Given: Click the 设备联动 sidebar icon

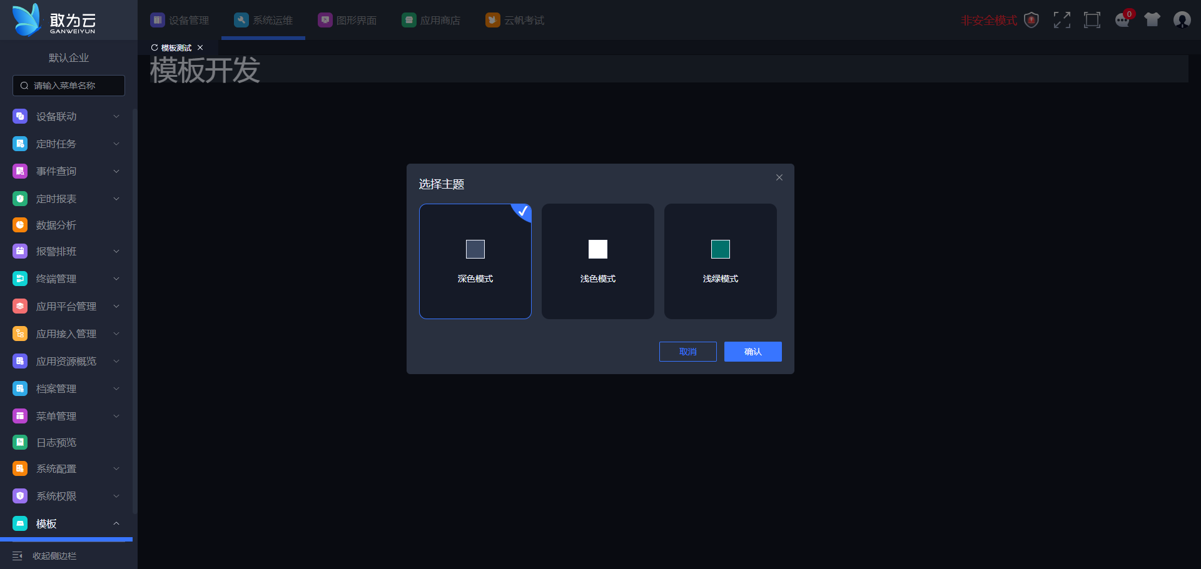Looking at the screenshot, I should (x=20, y=116).
